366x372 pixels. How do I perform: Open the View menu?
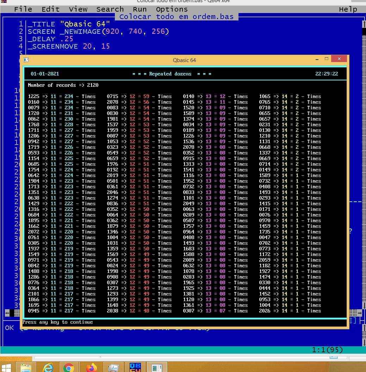pos(78,9)
